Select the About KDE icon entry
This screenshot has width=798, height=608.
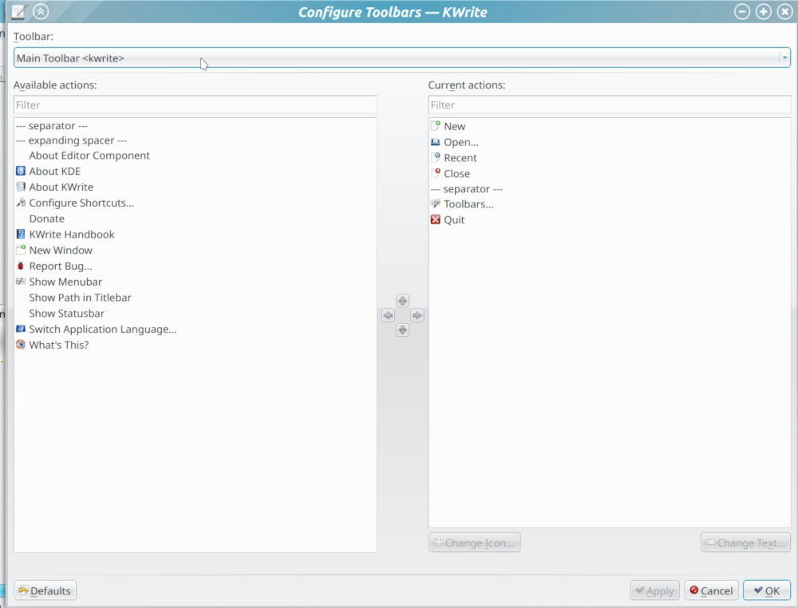click(54, 172)
